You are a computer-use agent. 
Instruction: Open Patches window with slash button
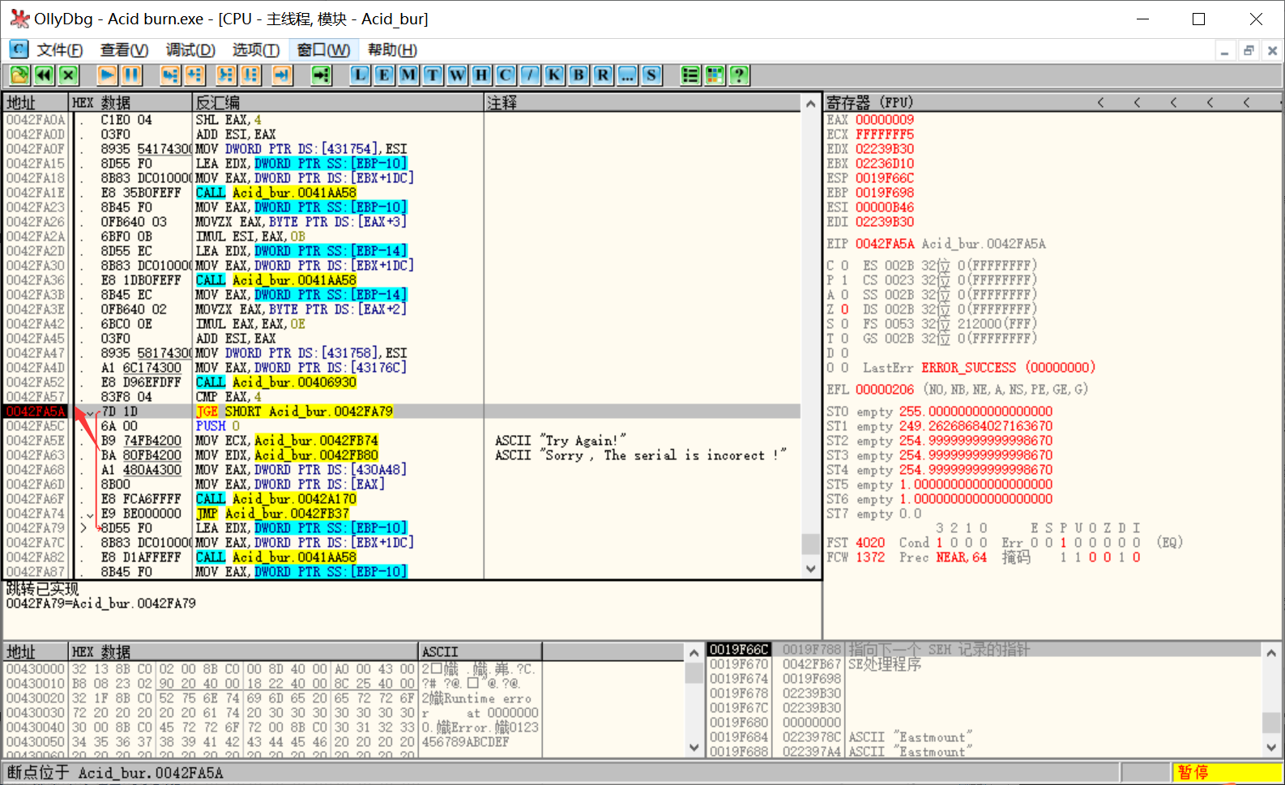click(530, 75)
